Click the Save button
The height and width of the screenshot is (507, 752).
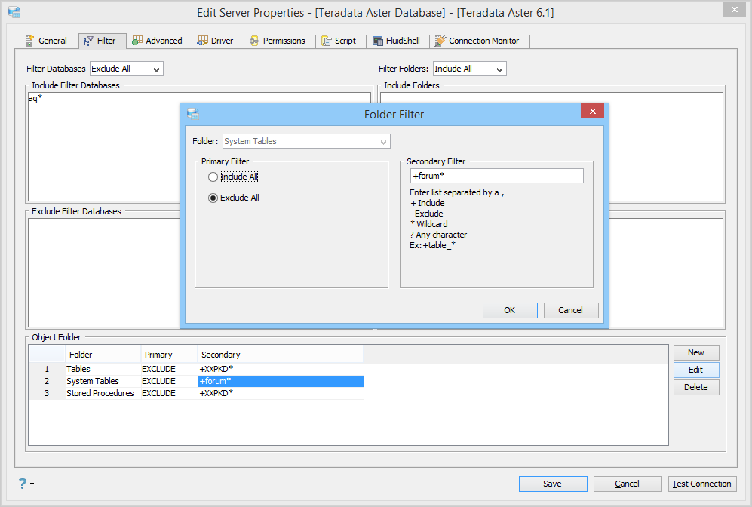[552, 484]
